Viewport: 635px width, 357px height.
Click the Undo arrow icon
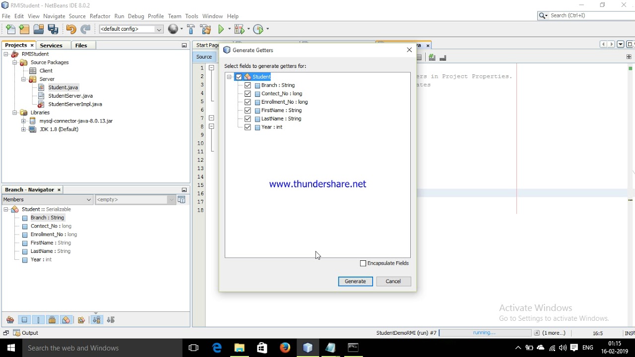[71, 29]
